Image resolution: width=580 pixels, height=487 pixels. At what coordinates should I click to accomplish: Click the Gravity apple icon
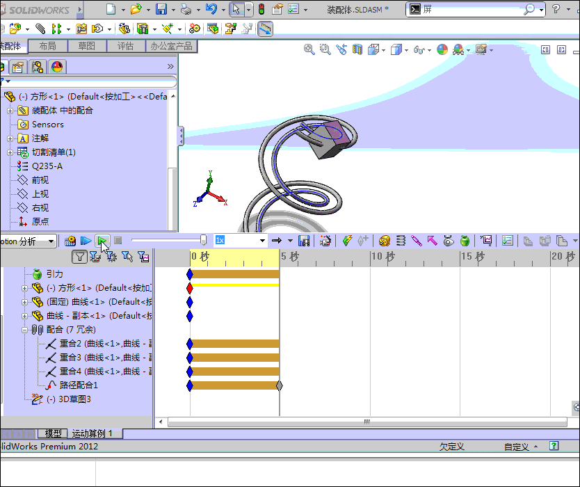tap(465, 241)
